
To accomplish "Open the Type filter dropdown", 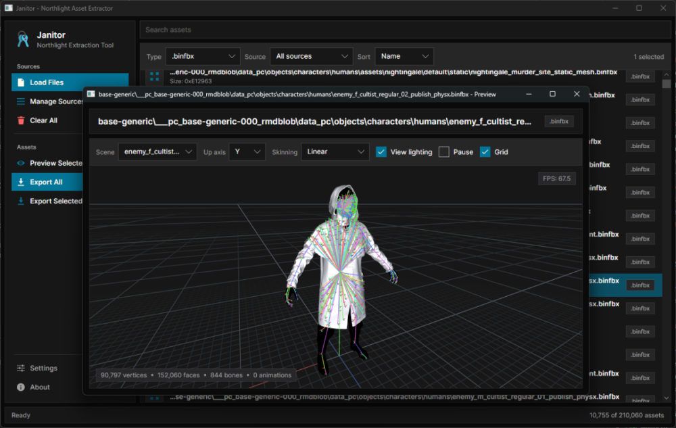I will tap(203, 57).
